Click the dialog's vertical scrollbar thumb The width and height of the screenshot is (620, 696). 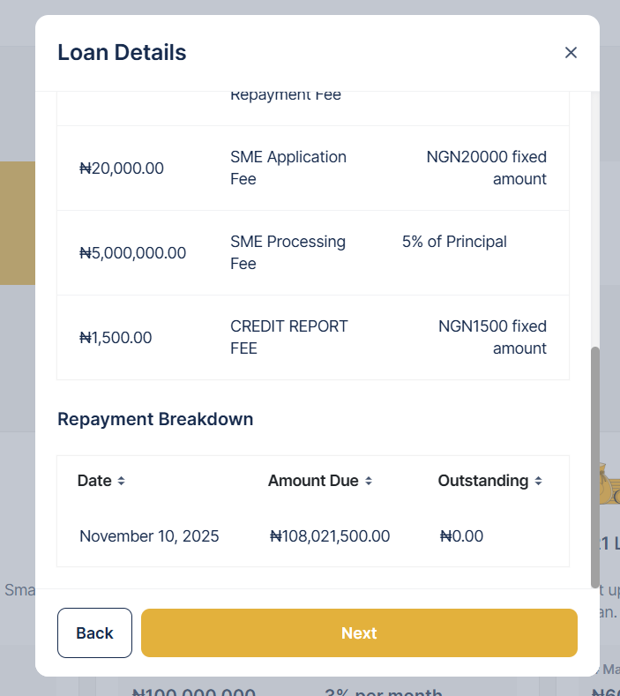point(594,466)
